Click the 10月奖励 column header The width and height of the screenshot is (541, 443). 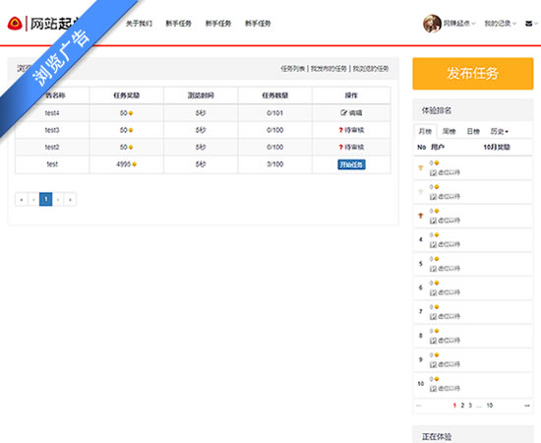click(497, 147)
